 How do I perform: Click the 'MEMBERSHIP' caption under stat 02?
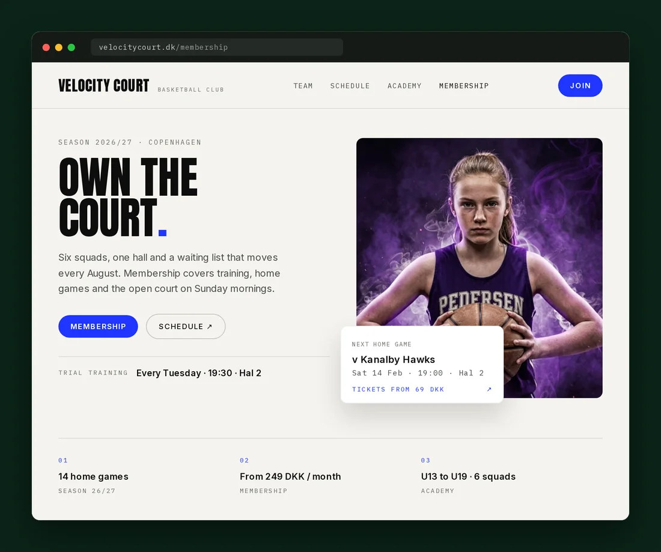(263, 491)
